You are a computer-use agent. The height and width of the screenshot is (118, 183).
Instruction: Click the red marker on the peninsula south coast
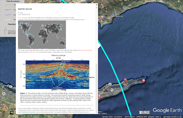[99, 96]
